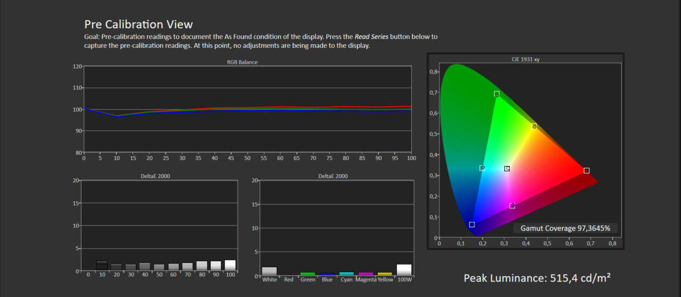Select the cyan secondary target marker on CIE chart
Screen dimensions: 681x297
482,168
